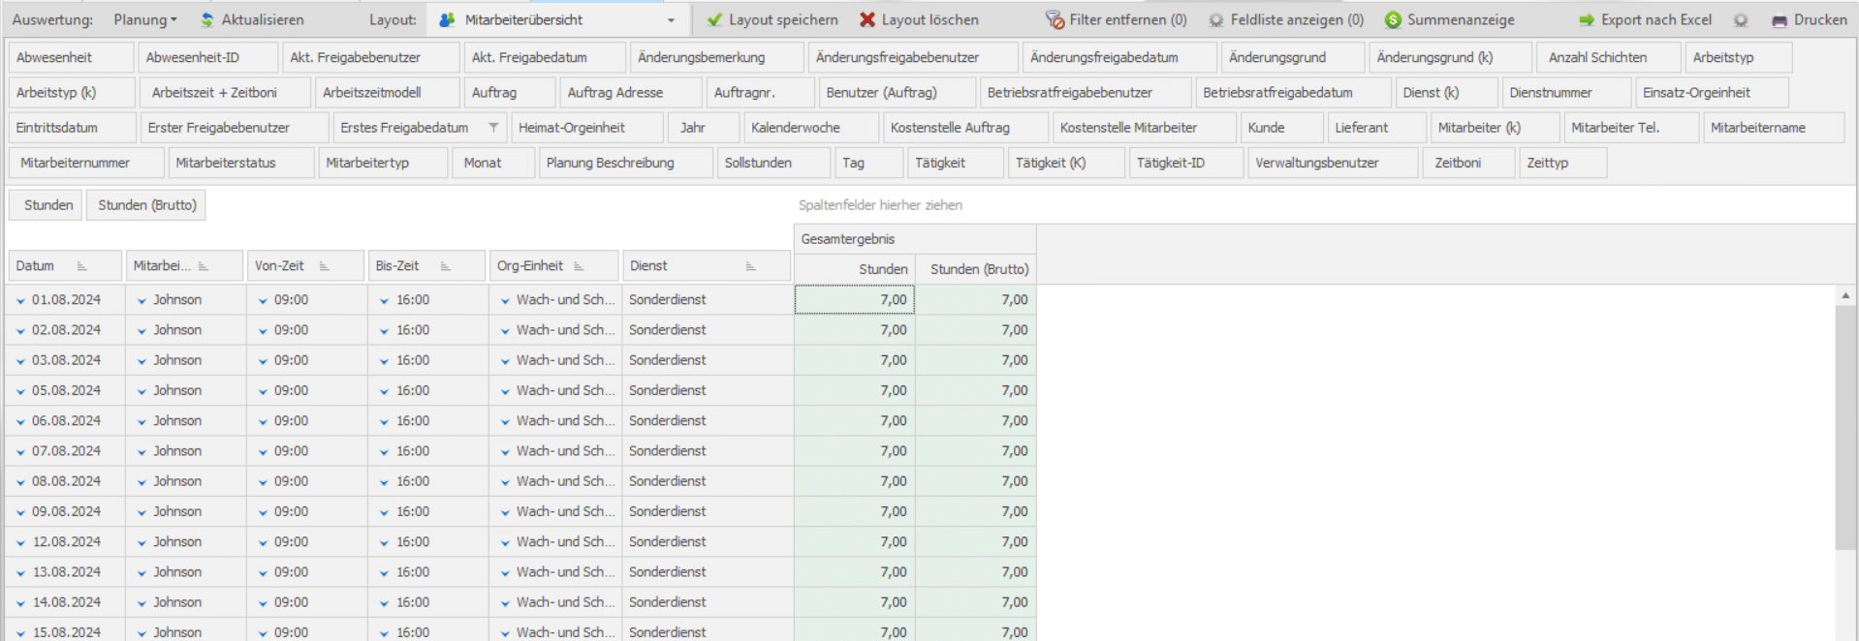The image size is (1859, 641).
Task: Collapse 09:00 in the 03.08.2024 row
Action: [x=263, y=361]
